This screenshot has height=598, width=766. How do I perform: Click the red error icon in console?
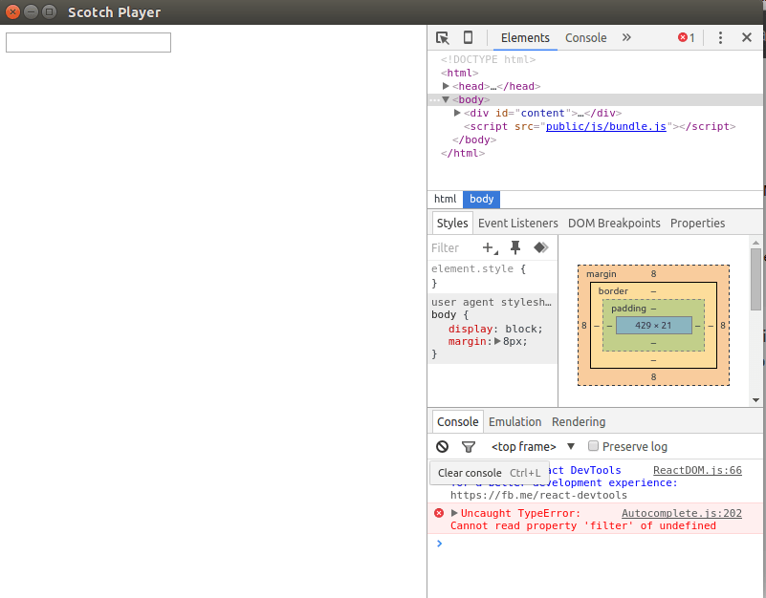tap(439, 513)
